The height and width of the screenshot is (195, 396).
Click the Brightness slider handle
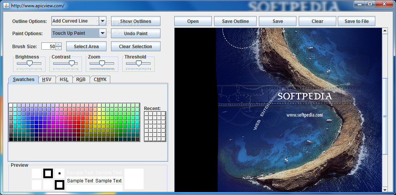(29, 63)
